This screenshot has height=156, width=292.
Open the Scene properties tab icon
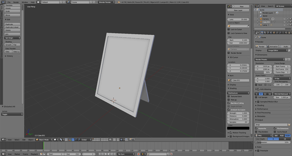[x=268, y=33]
